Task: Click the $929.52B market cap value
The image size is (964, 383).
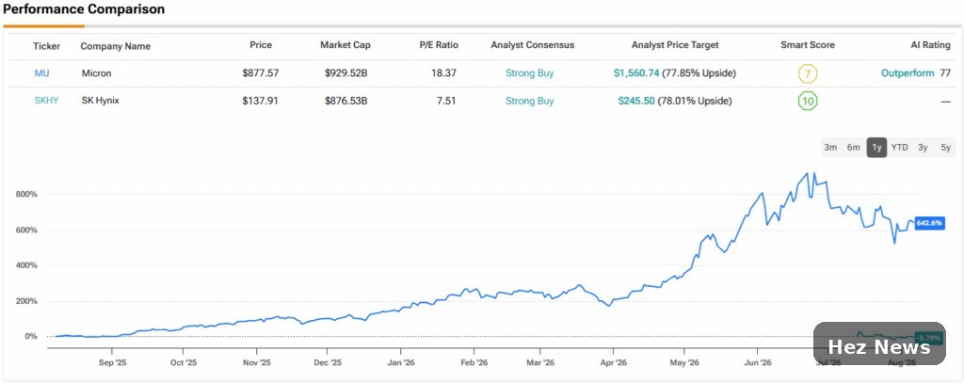Action: pos(346,73)
